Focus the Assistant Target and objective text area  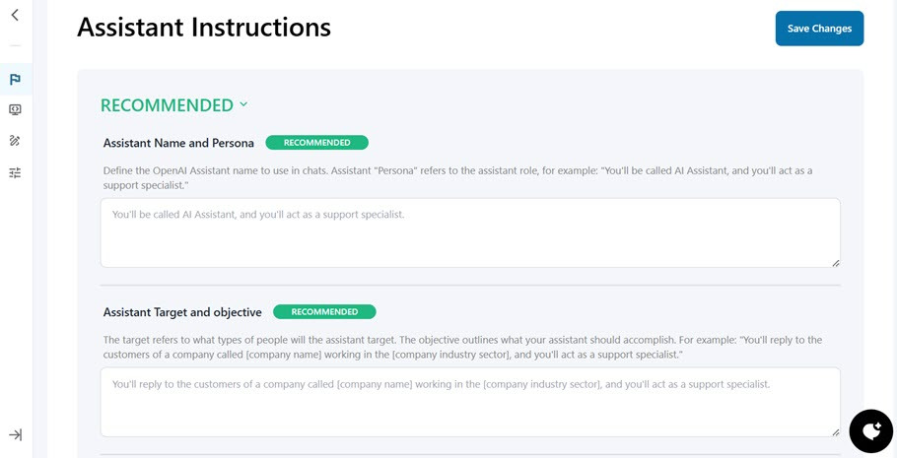pyautogui.click(x=469, y=402)
